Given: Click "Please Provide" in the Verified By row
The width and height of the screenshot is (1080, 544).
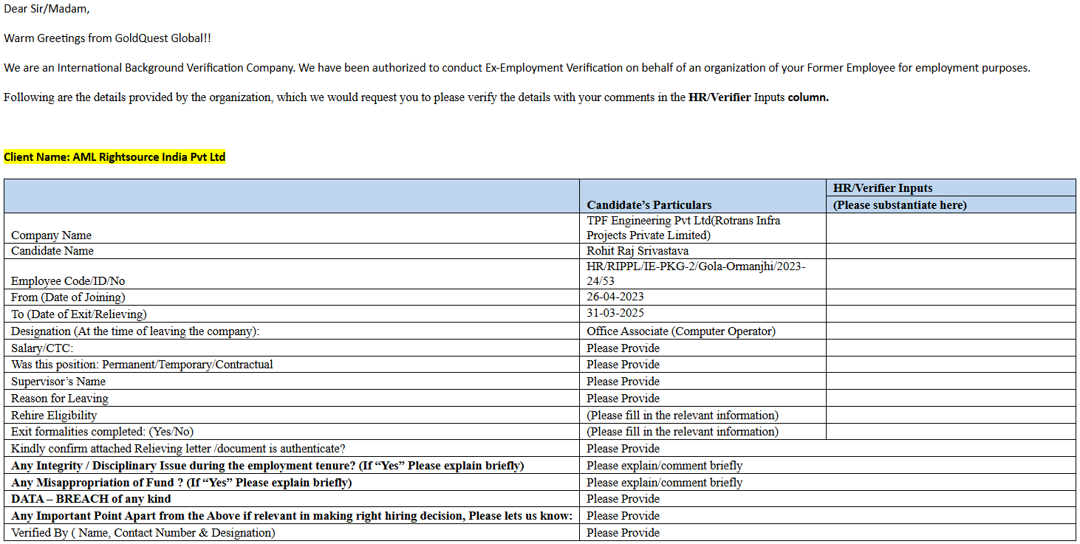Looking at the screenshot, I should pyautogui.click(x=623, y=533).
